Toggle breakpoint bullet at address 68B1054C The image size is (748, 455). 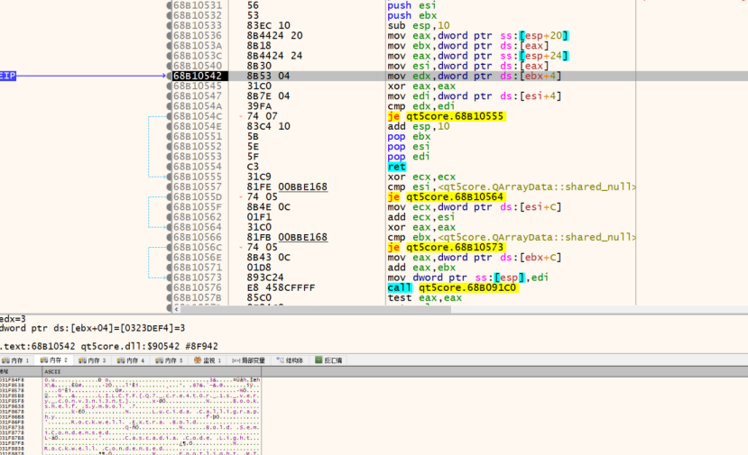click(x=168, y=116)
